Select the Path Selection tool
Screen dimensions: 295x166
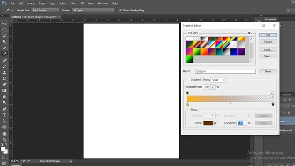pos(4,121)
